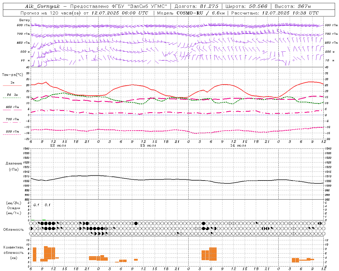Select the 10 м wind level on the left axis
This screenshot has width=339, height=271.
coord(25,60)
